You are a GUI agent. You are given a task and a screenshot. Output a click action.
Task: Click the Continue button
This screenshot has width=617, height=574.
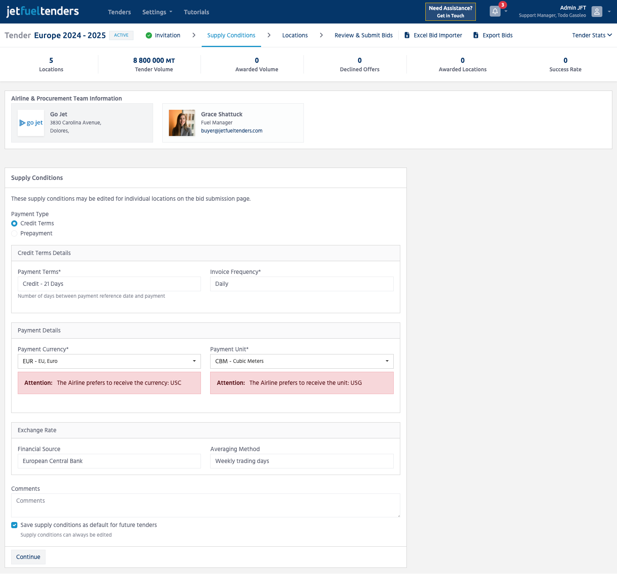click(28, 557)
